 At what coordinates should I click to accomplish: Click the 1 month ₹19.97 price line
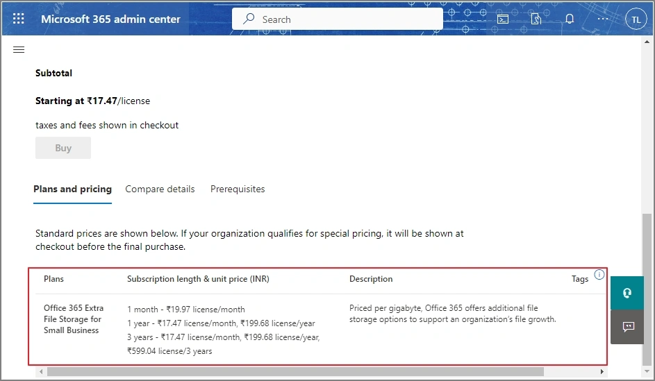point(186,310)
